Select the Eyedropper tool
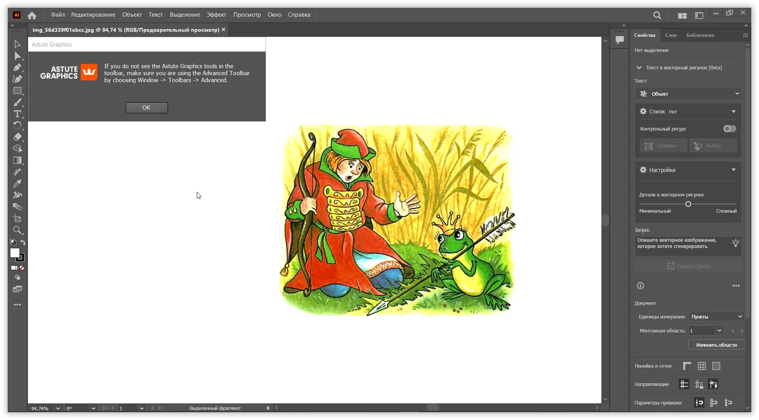The width and height of the screenshot is (759, 420). pyautogui.click(x=17, y=184)
